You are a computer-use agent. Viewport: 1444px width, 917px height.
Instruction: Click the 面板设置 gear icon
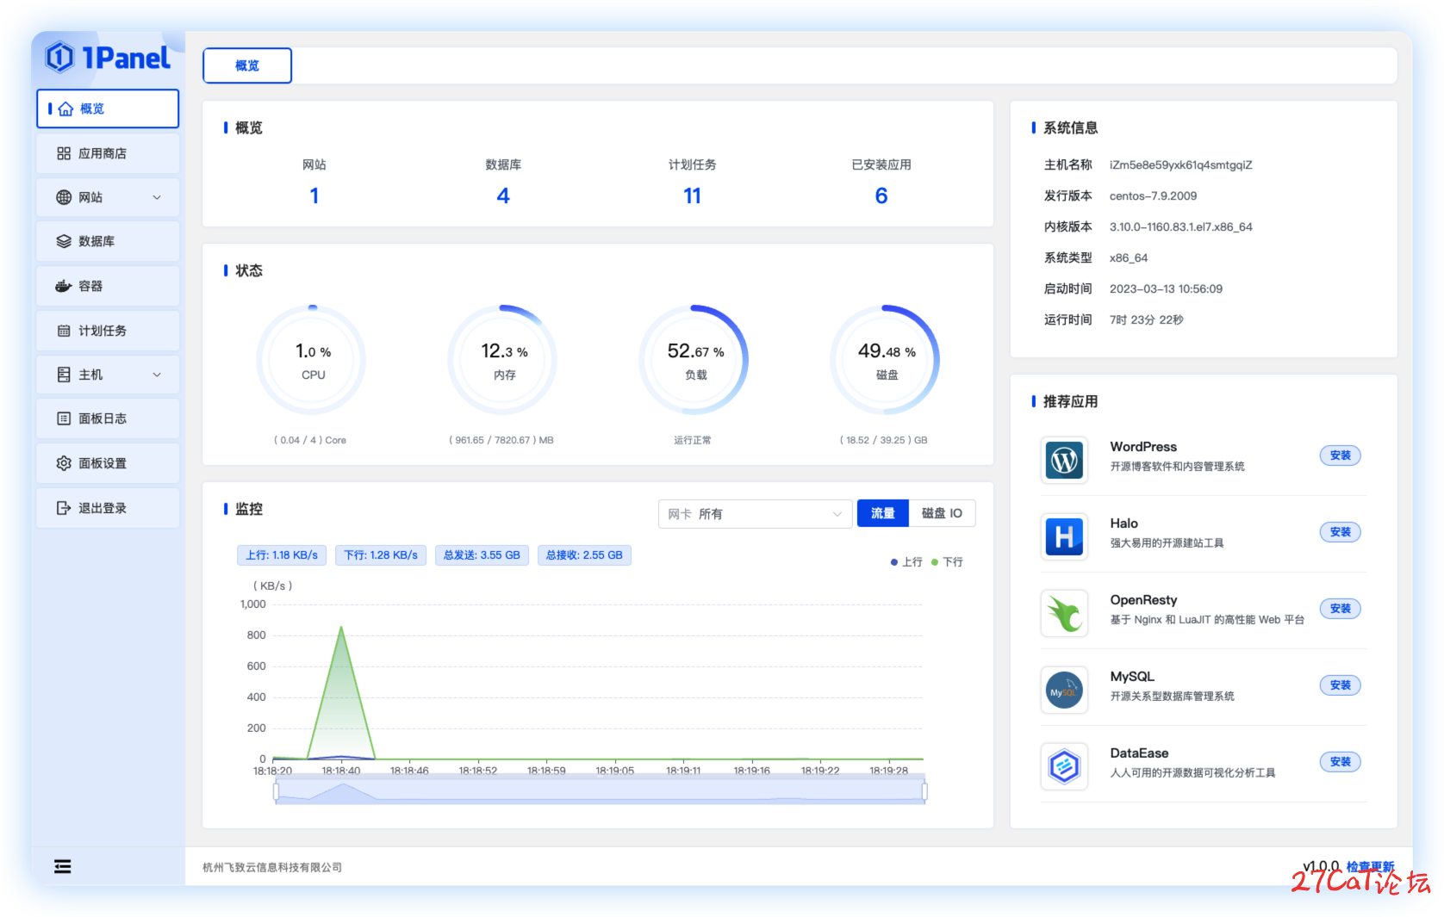(64, 463)
